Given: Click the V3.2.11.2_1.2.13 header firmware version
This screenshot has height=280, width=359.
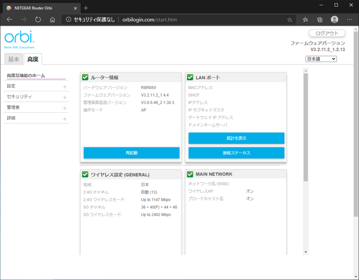Looking at the screenshot, I should click(x=328, y=50).
